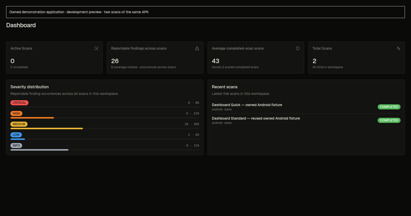
Task: Click the orange HIGH severity progress bar
Action: [x=32, y=118]
